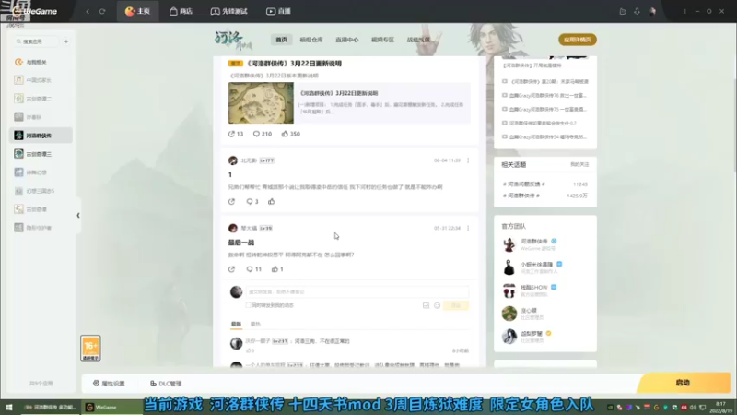Like the first comment about 河洛三侠
The height and width of the screenshot is (415, 737).
click(x=250, y=351)
